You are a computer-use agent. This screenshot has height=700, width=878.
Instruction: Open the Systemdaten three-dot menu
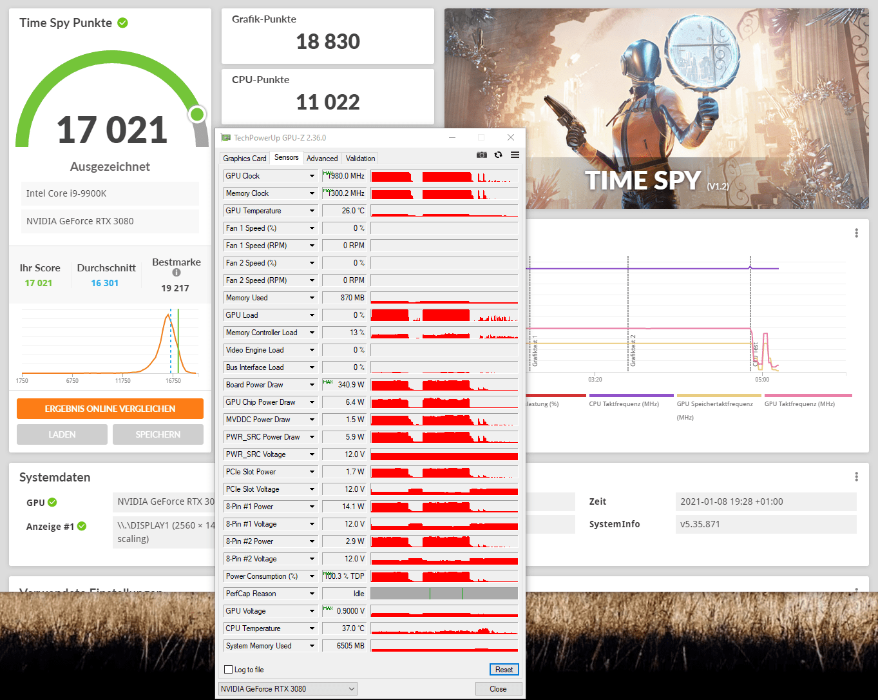pos(856,476)
